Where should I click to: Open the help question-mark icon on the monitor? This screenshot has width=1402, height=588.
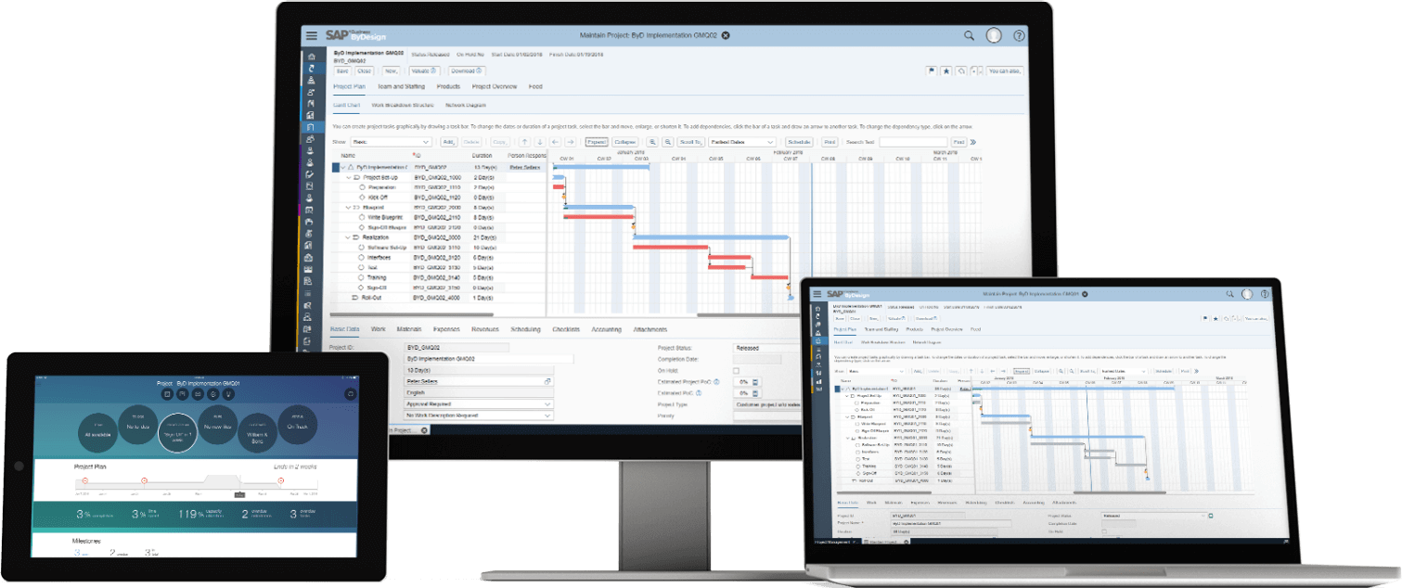click(1019, 35)
